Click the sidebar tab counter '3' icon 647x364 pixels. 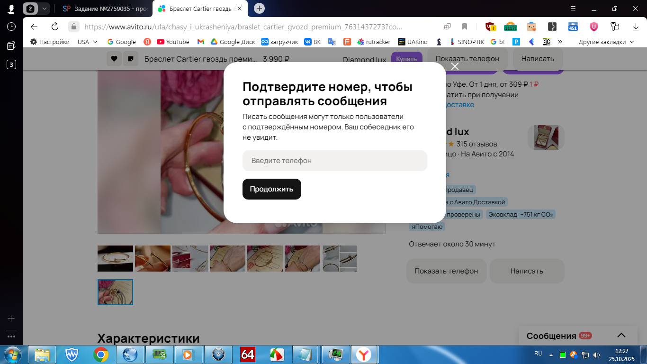pyautogui.click(x=11, y=64)
